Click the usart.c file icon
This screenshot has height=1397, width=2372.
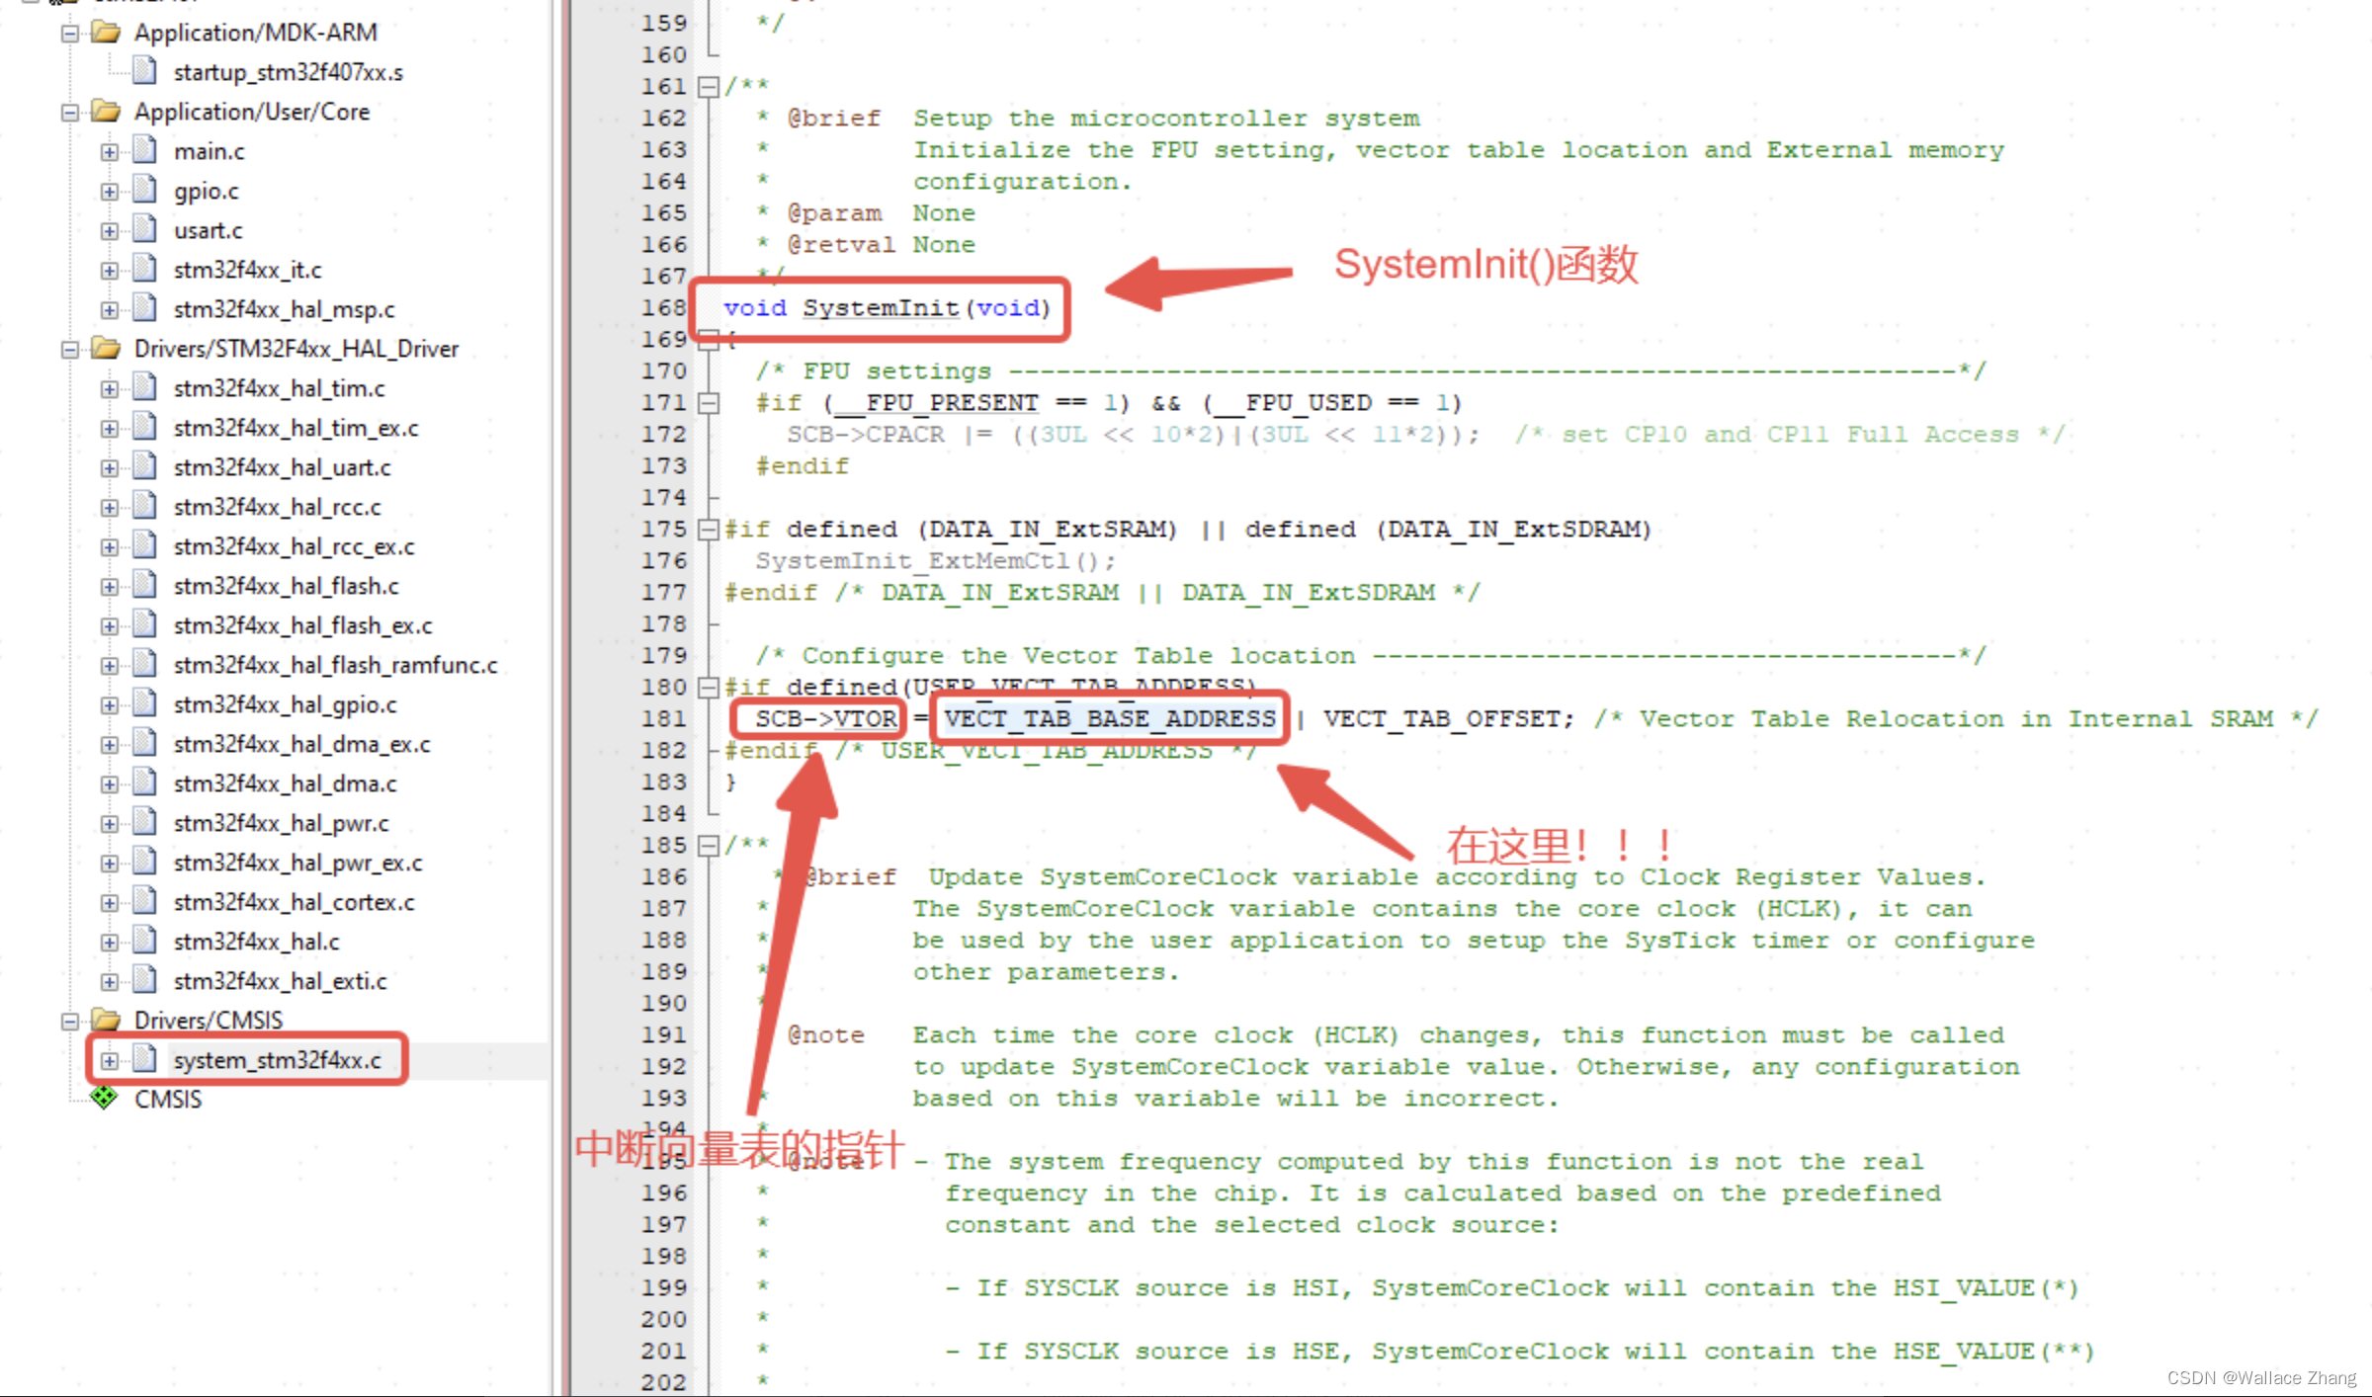point(144,229)
